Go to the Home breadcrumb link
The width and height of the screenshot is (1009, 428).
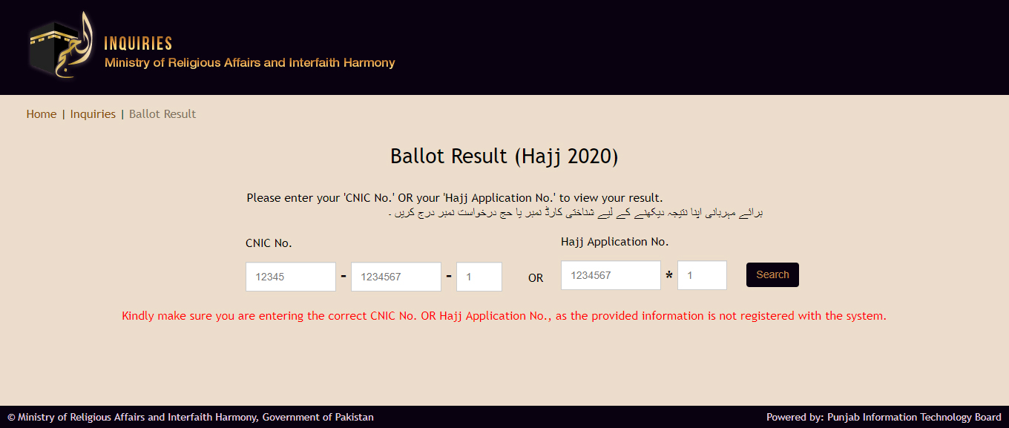42,114
